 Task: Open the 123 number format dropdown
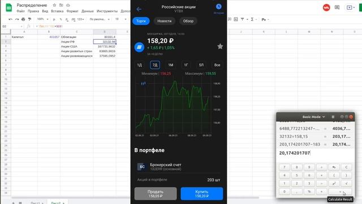pyautogui.click(x=80, y=19)
